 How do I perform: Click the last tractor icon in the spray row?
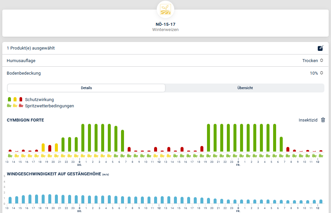coord(321,156)
